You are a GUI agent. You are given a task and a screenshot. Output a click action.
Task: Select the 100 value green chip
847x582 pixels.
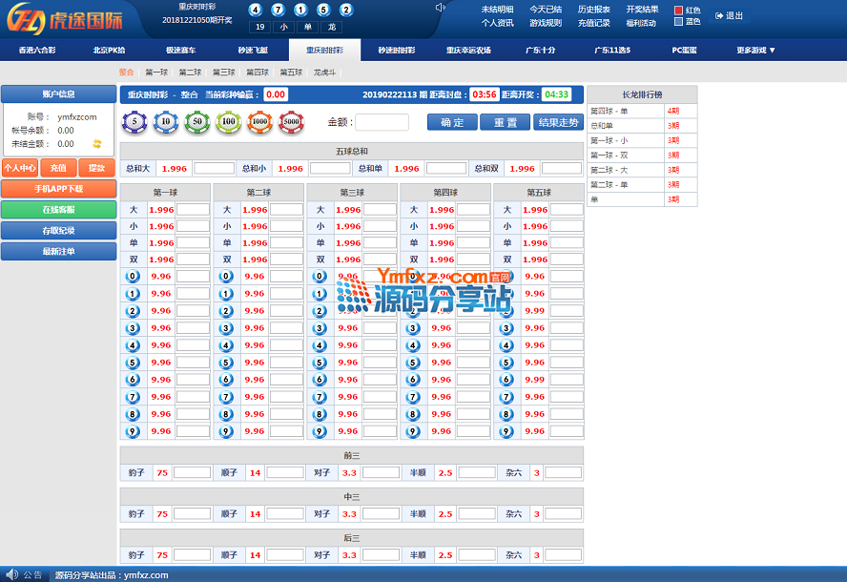point(228,122)
